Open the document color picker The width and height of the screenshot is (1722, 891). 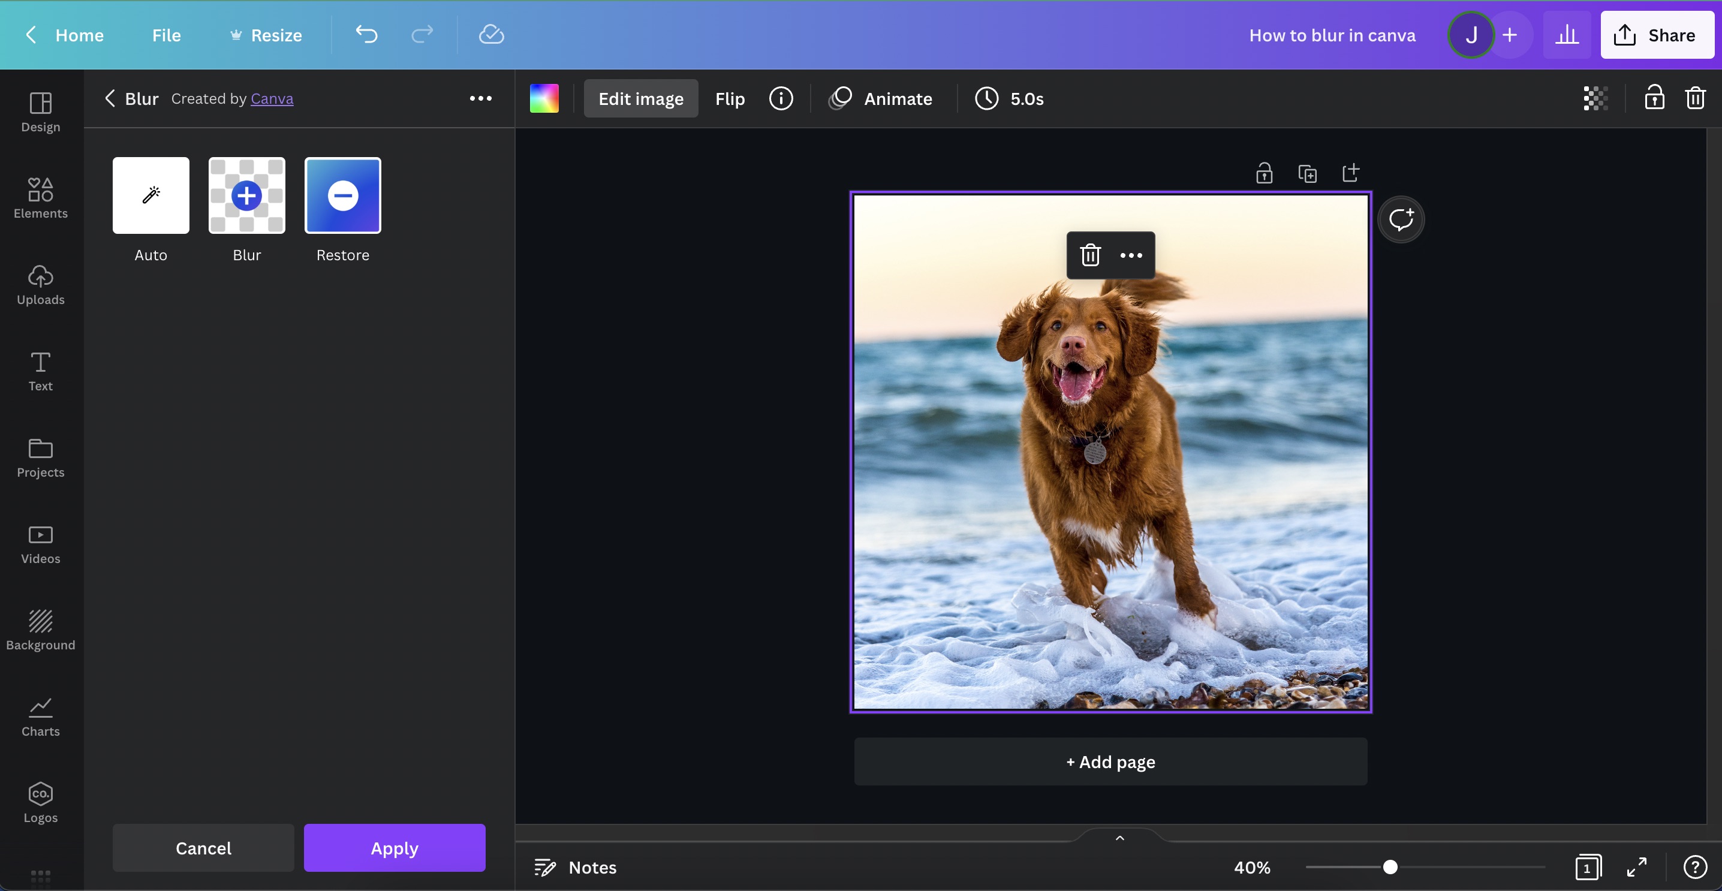543,98
